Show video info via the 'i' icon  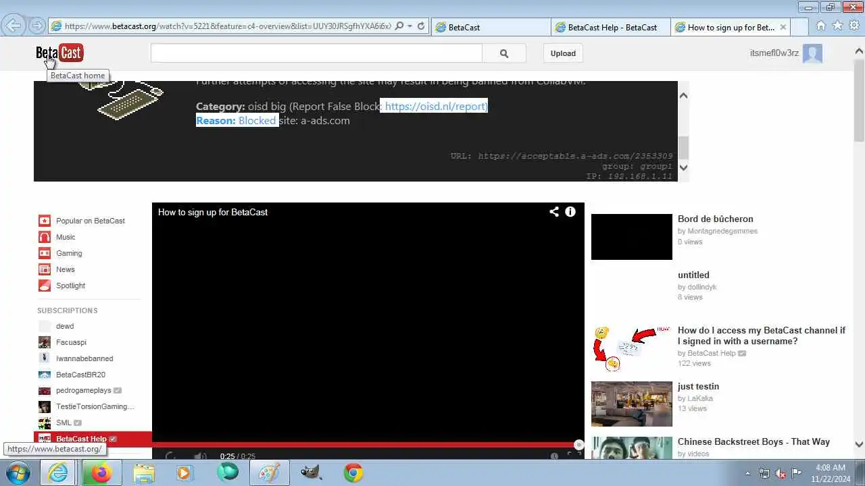tap(570, 212)
